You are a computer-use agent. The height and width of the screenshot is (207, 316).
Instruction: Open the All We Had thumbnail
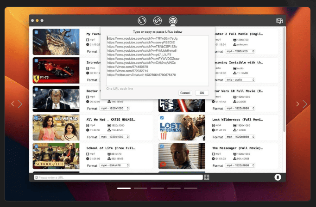pos(56,128)
